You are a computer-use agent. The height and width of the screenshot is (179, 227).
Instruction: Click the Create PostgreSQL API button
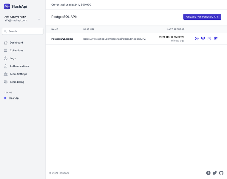(202, 17)
